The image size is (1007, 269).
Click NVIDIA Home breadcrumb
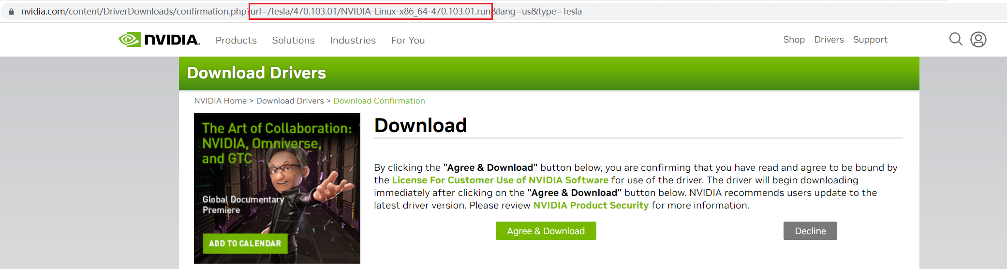coord(220,101)
